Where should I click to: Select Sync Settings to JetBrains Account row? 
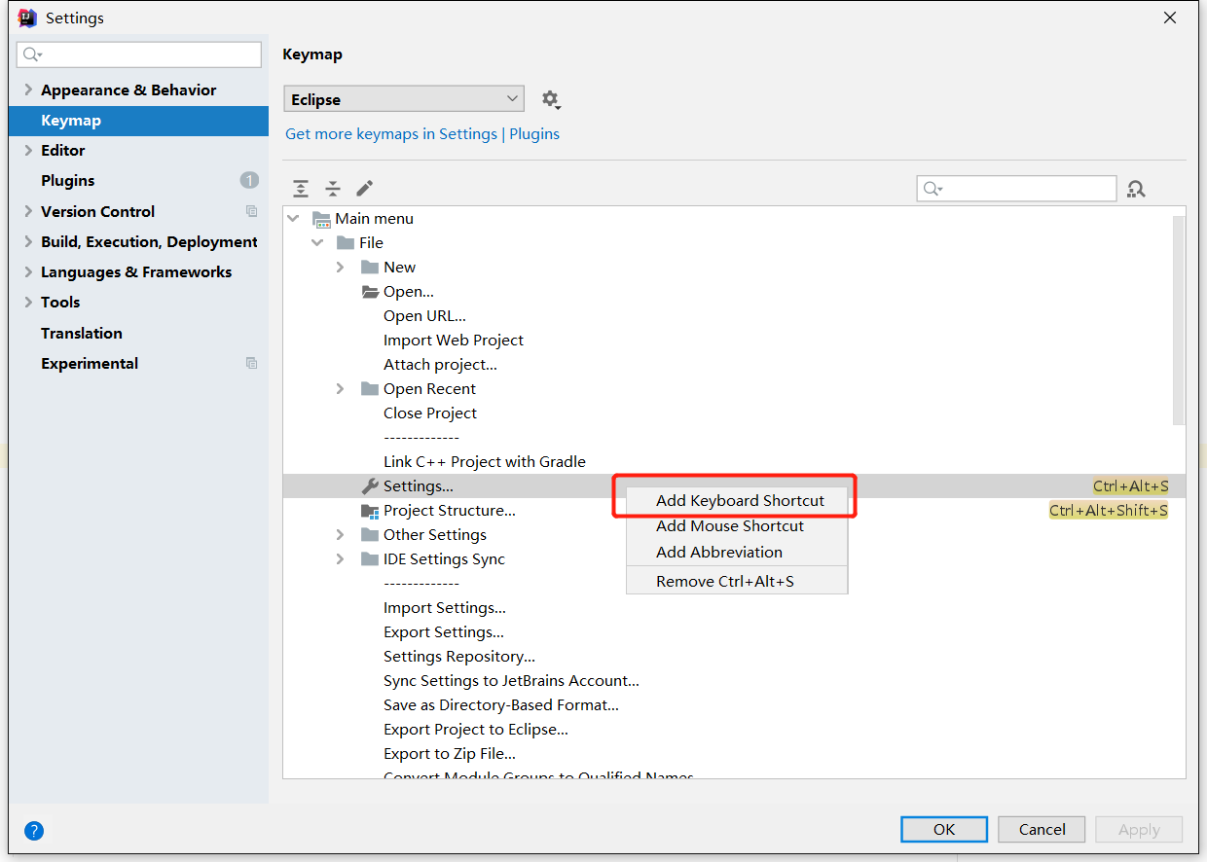click(x=734, y=681)
